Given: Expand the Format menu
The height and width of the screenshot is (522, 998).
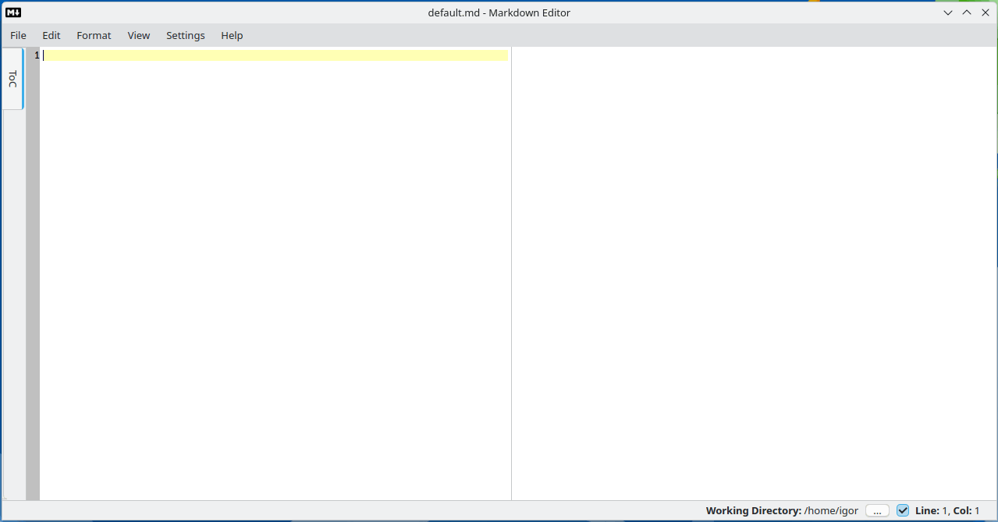Looking at the screenshot, I should (94, 35).
